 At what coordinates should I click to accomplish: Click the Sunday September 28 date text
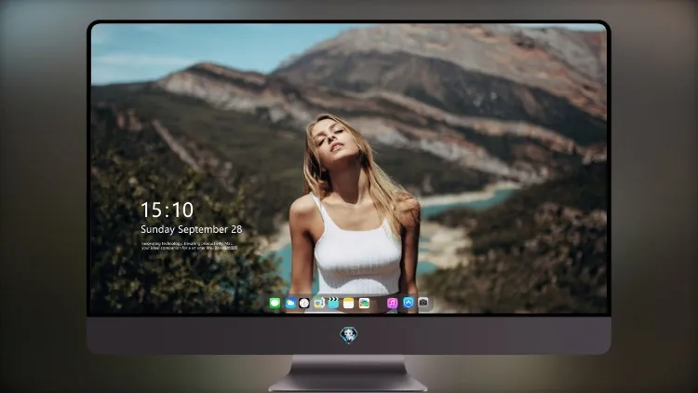pyautogui.click(x=192, y=229)
